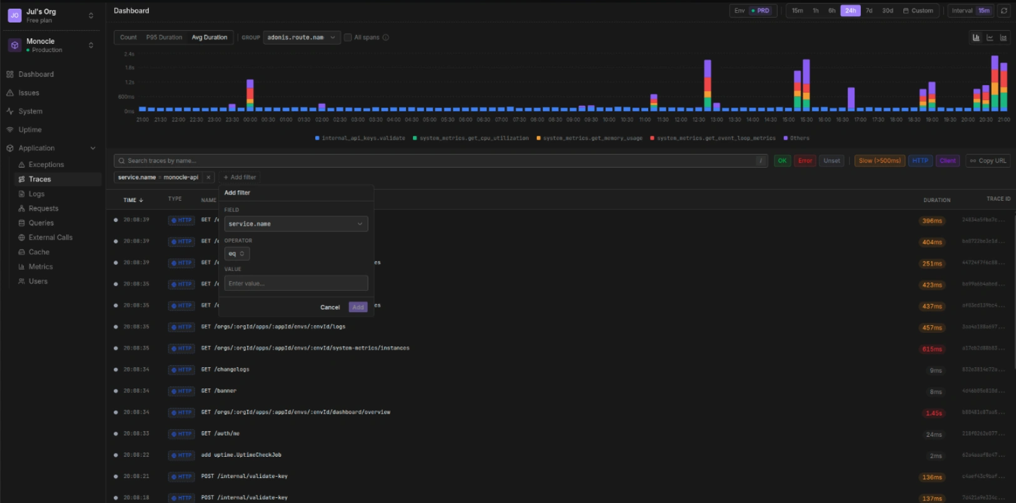Open the eq operator selector

coord(236,254)
